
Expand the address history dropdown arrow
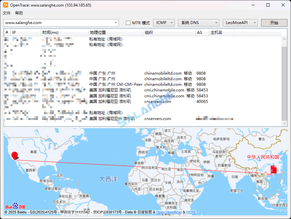click(116, 23)
